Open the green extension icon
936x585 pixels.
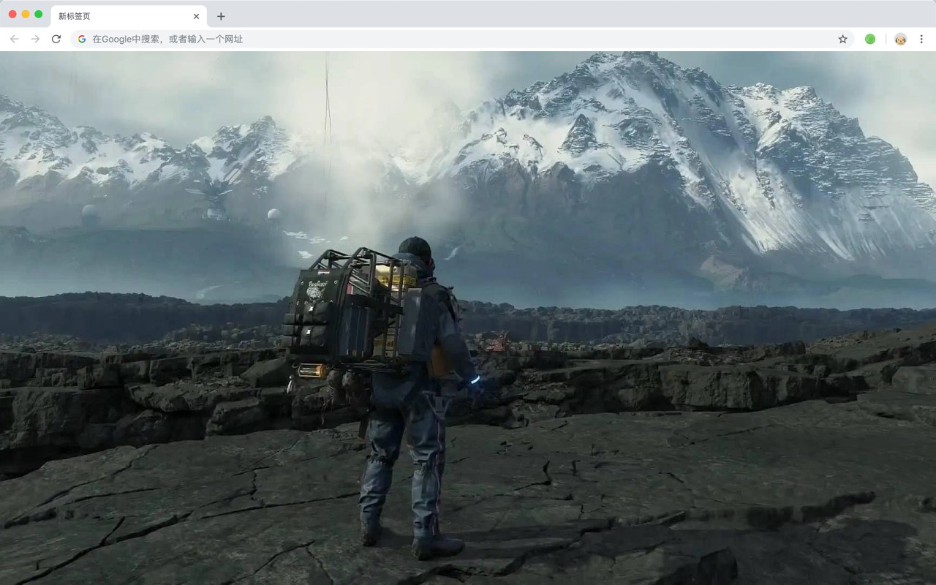click(x=870, y=39)
